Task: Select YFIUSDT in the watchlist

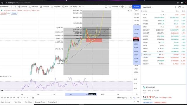Action: point(164,42)
